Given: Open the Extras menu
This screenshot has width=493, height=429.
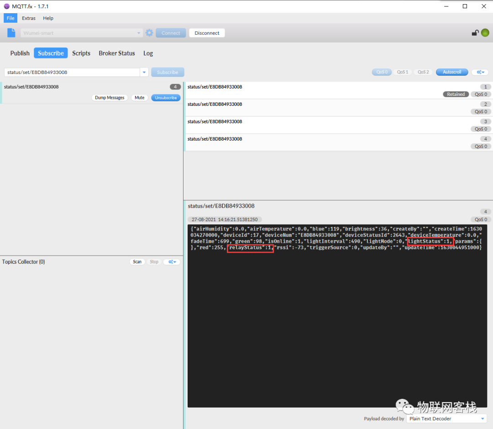Looking at the screenshot, I should click(29, 18).
